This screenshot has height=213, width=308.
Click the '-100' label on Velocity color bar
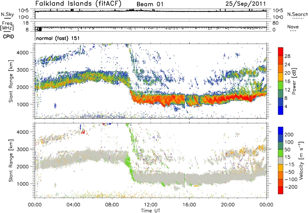tap(291, 180)
